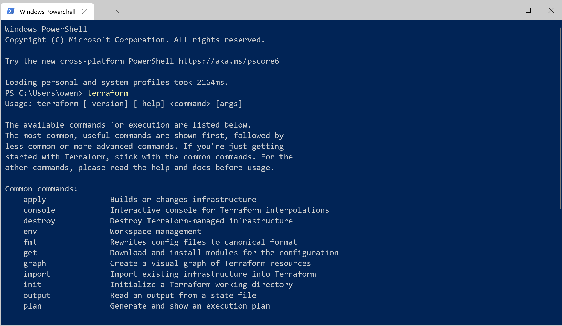Click the destroy command text
The width and height of the screenshot is (562, 326).
[39, 221]
